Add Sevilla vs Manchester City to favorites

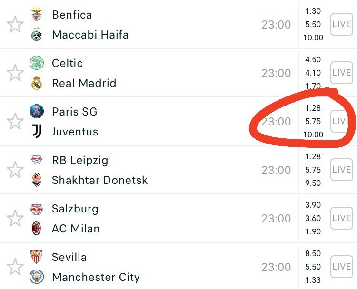point(15,267)
